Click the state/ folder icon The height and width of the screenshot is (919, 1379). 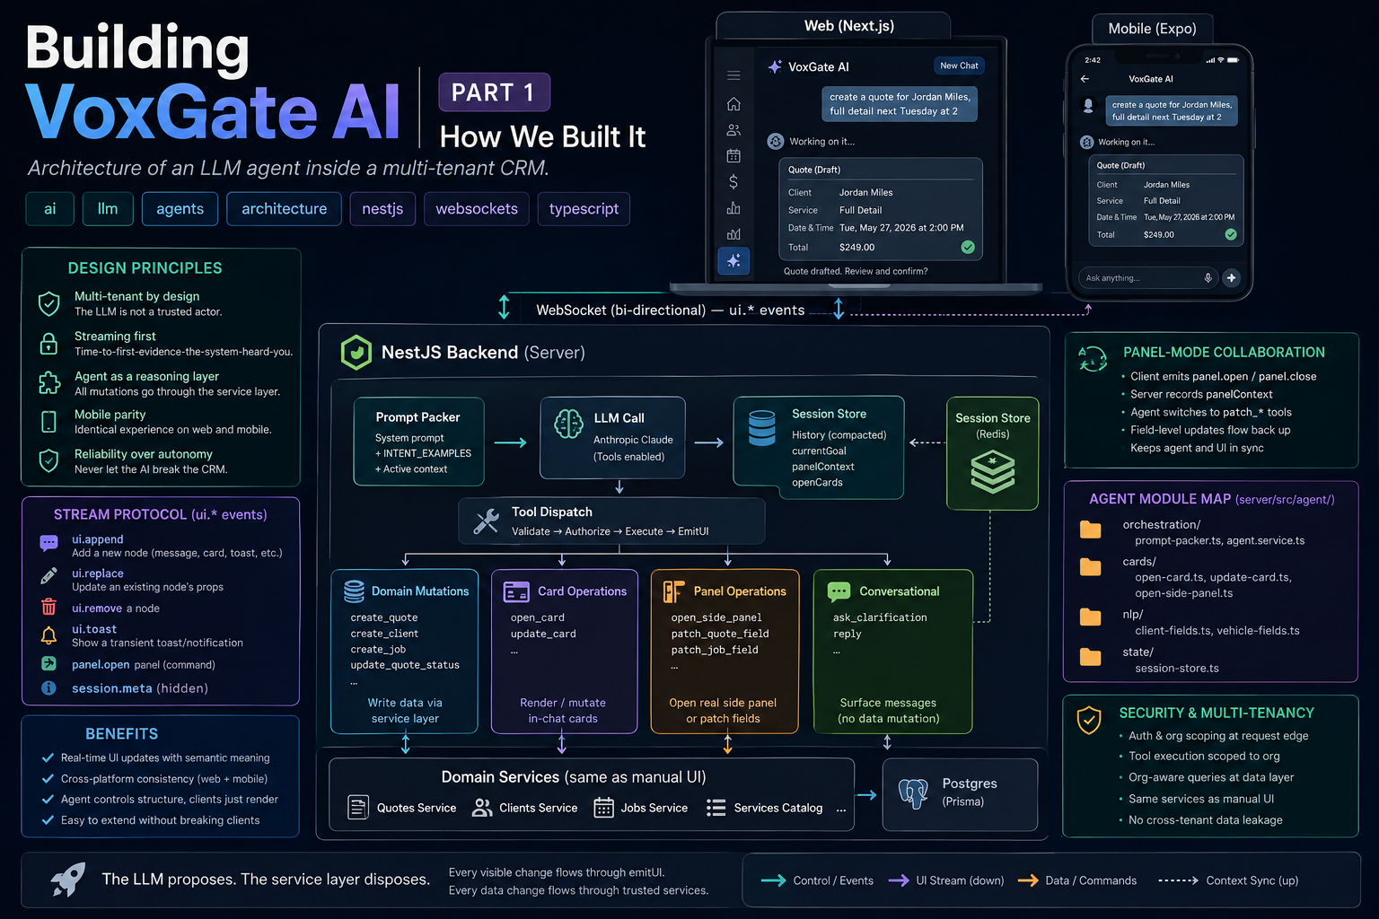tap(1090, 656)
